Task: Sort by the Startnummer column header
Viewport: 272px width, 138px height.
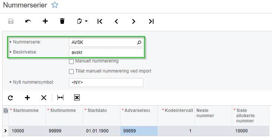Action: [27, 115]
